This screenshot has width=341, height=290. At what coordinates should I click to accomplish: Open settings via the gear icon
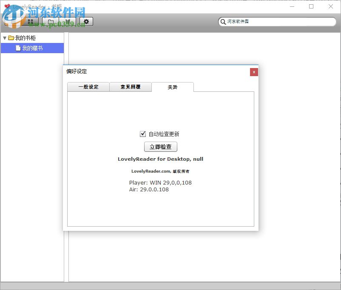tap(86, 21)
